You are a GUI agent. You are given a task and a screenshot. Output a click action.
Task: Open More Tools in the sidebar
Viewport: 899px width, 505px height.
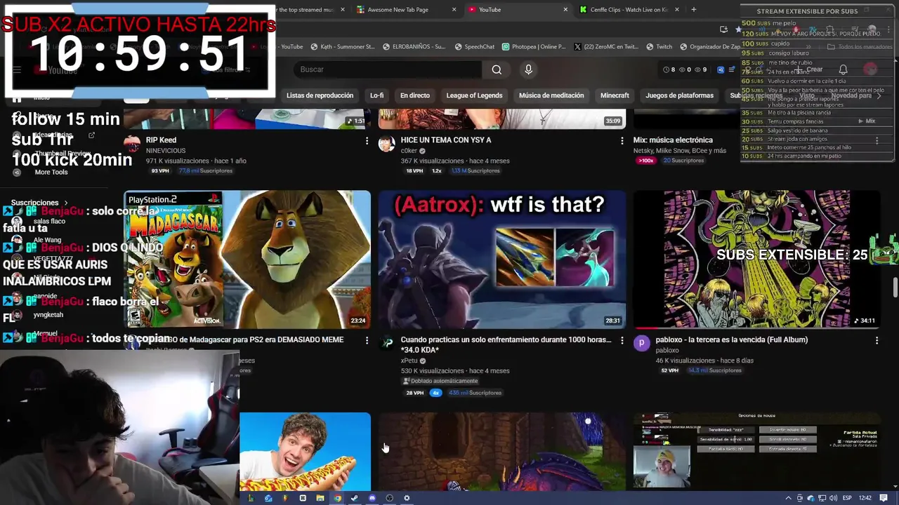[x=51, y=172]
